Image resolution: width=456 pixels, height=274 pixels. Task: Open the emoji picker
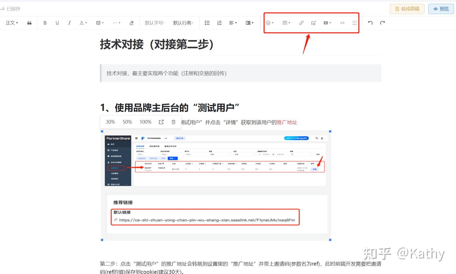point(270,23)
